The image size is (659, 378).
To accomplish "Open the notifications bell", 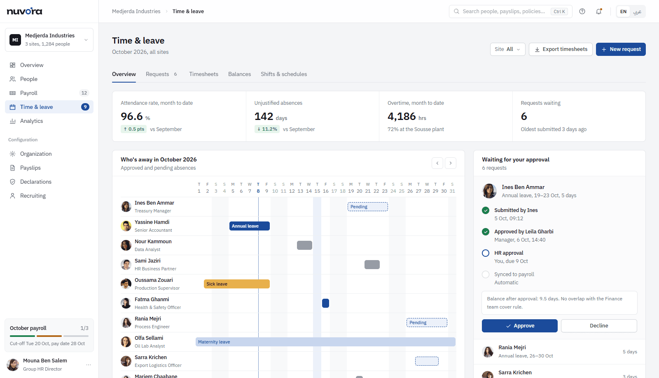I will coord(599,12).
